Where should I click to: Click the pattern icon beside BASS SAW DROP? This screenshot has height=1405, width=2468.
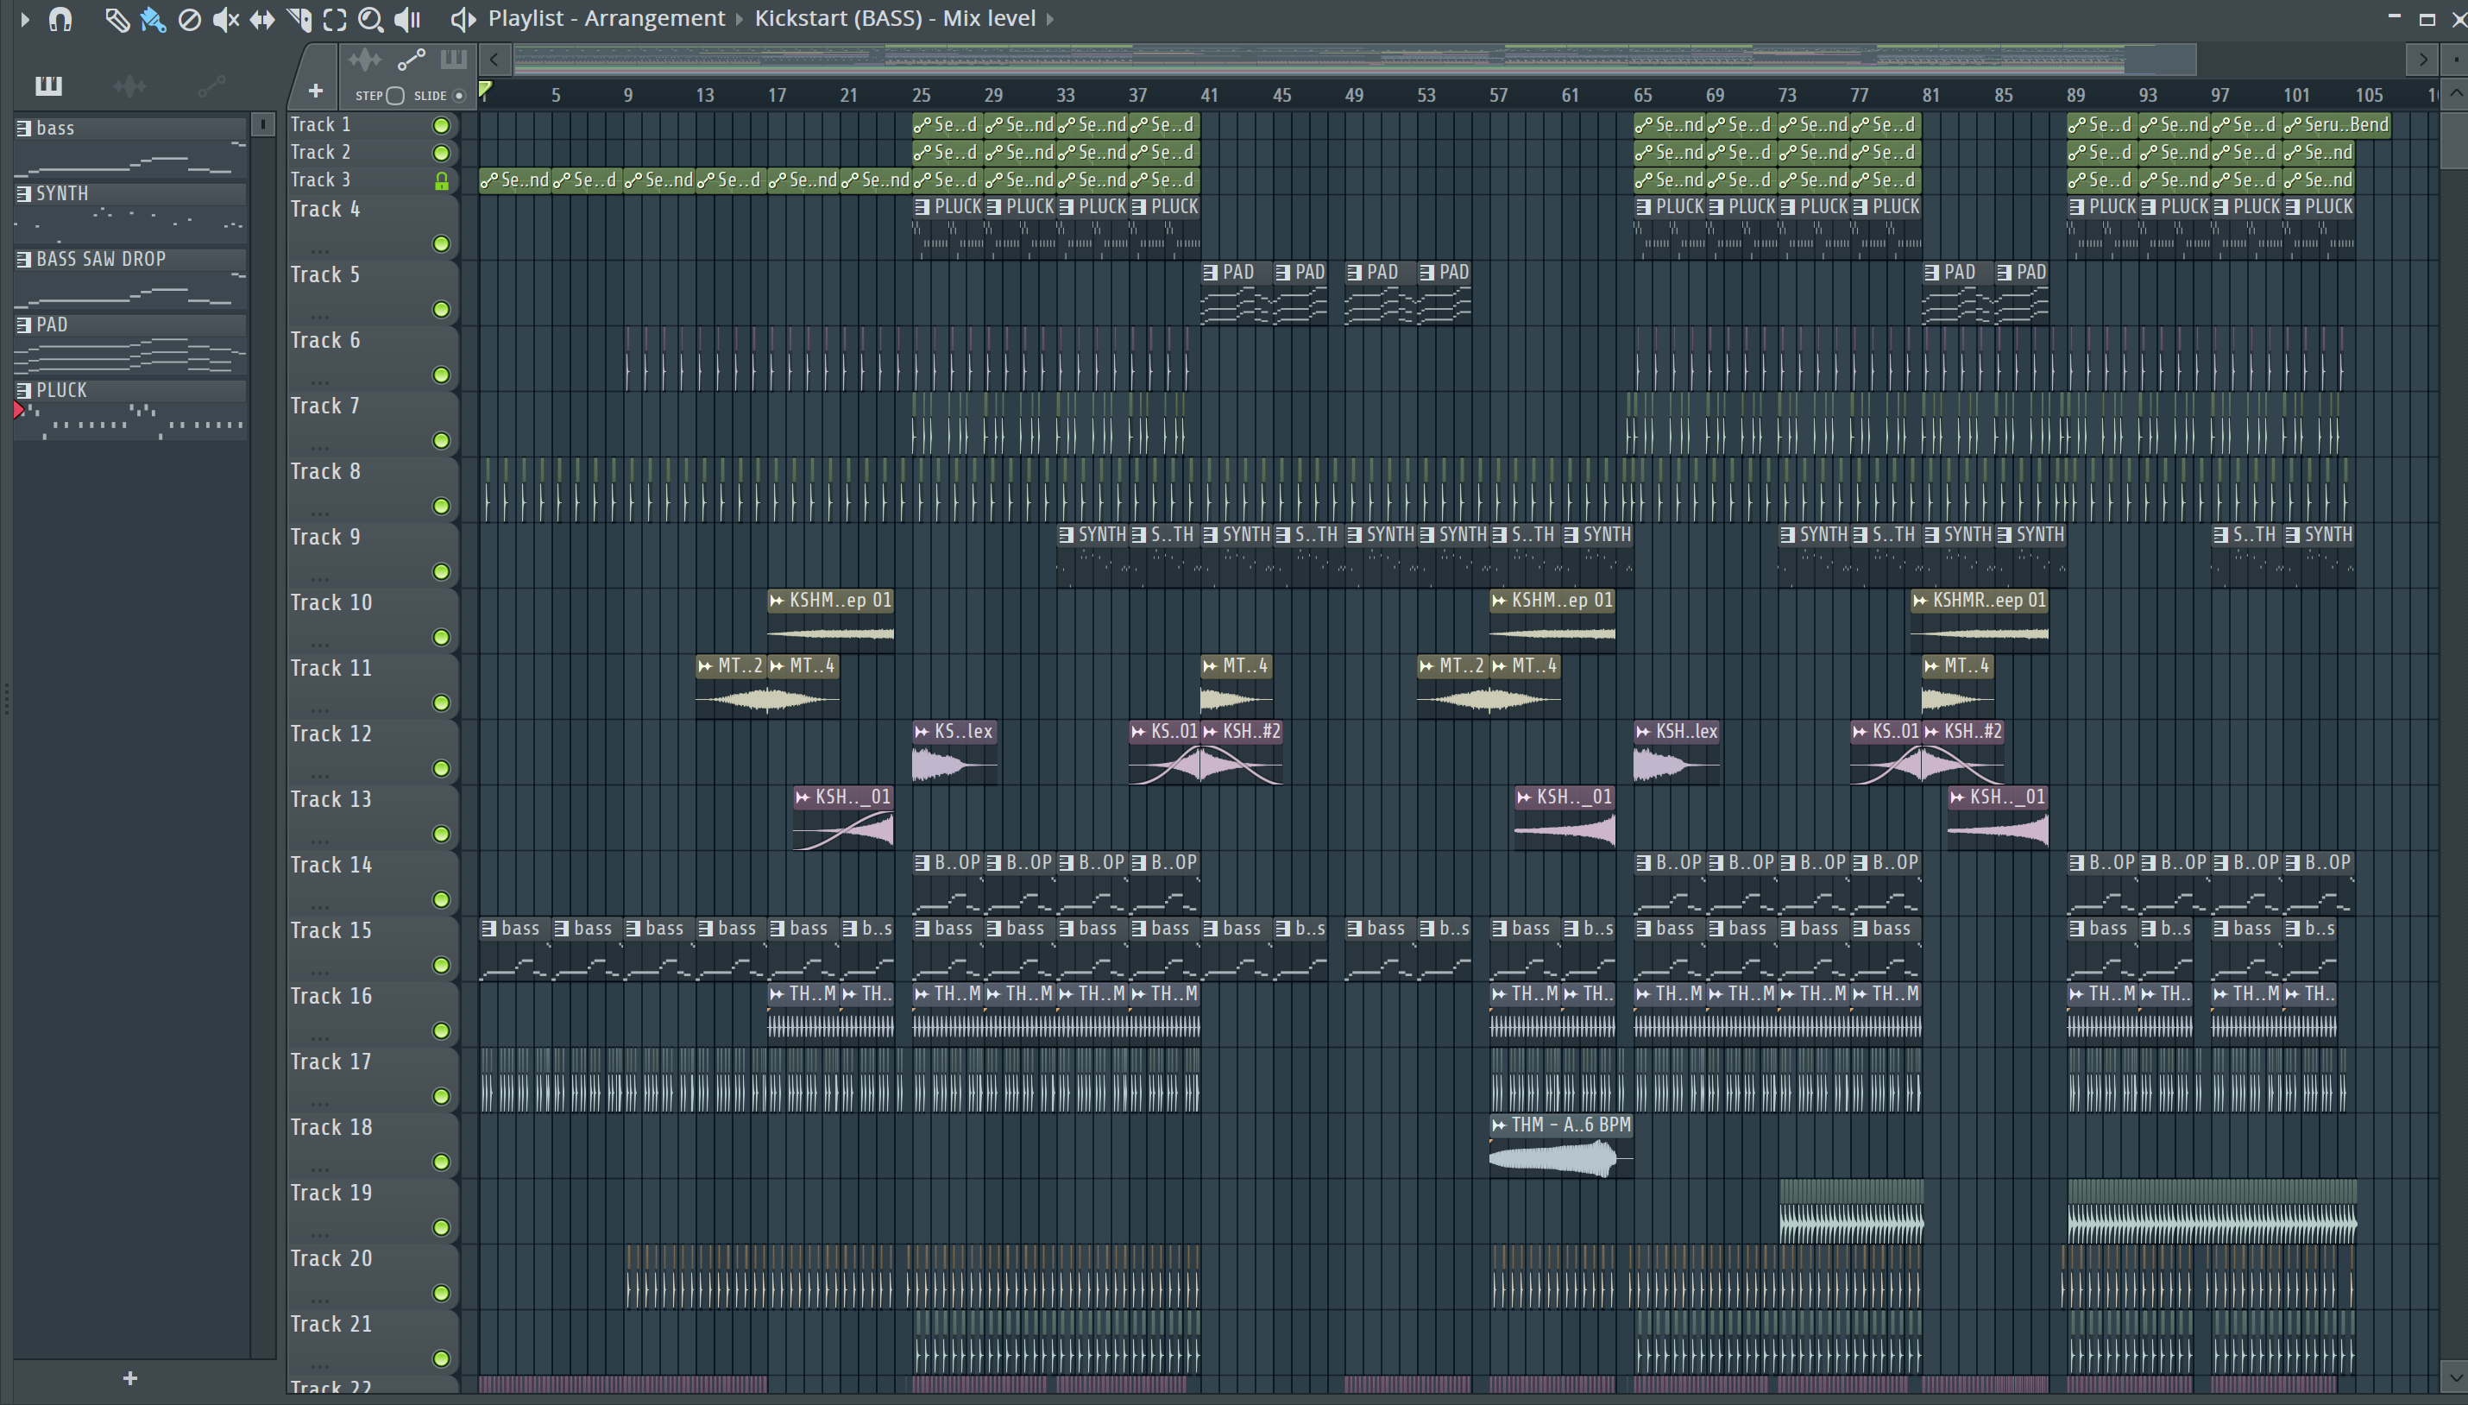click(24, 260)
